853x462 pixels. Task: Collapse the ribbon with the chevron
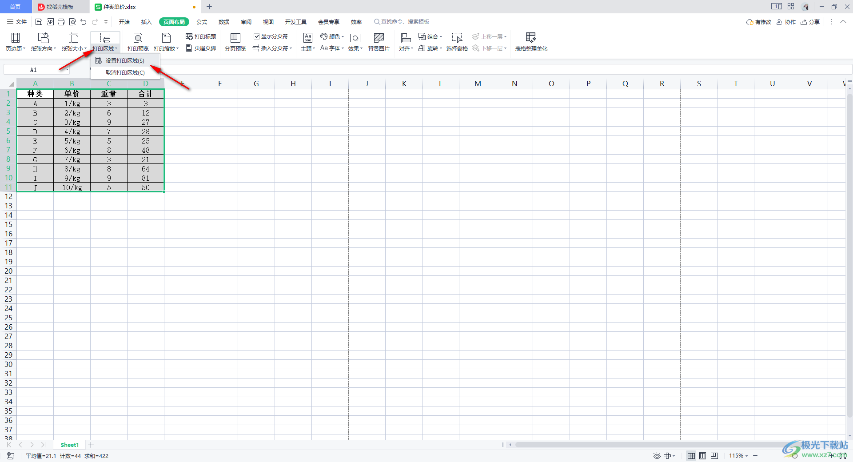(843, 22)
